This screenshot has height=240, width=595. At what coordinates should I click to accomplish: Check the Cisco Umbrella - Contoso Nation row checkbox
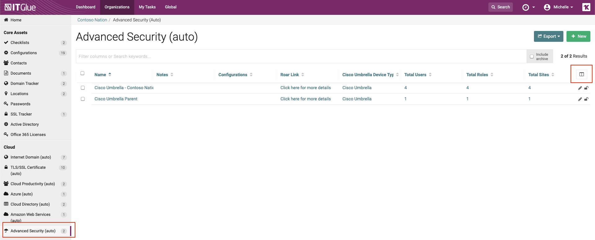point(83,88)
